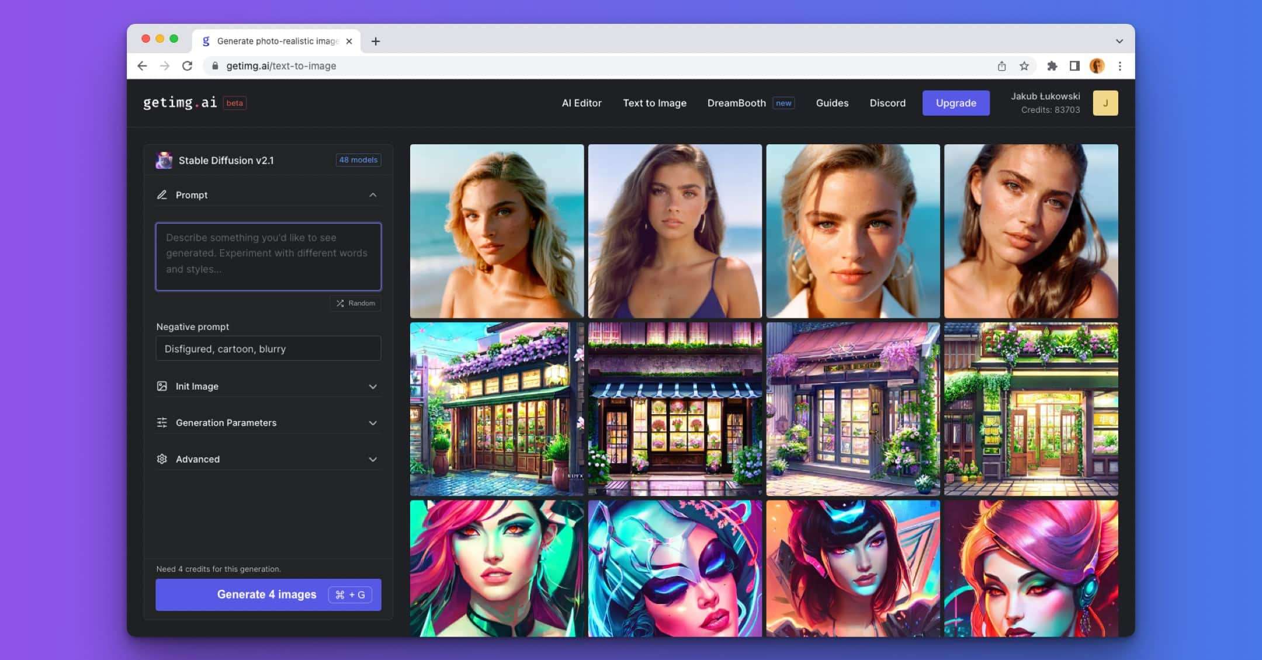Image resolution: width=1262 pixels, height=660 pixels.
Task: Open the browser extensions puzzle icon
Action: (x=1052, y=66)
